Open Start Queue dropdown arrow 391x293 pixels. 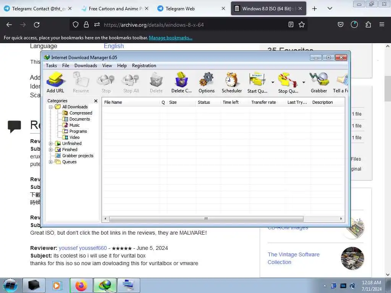pos(273,82)
